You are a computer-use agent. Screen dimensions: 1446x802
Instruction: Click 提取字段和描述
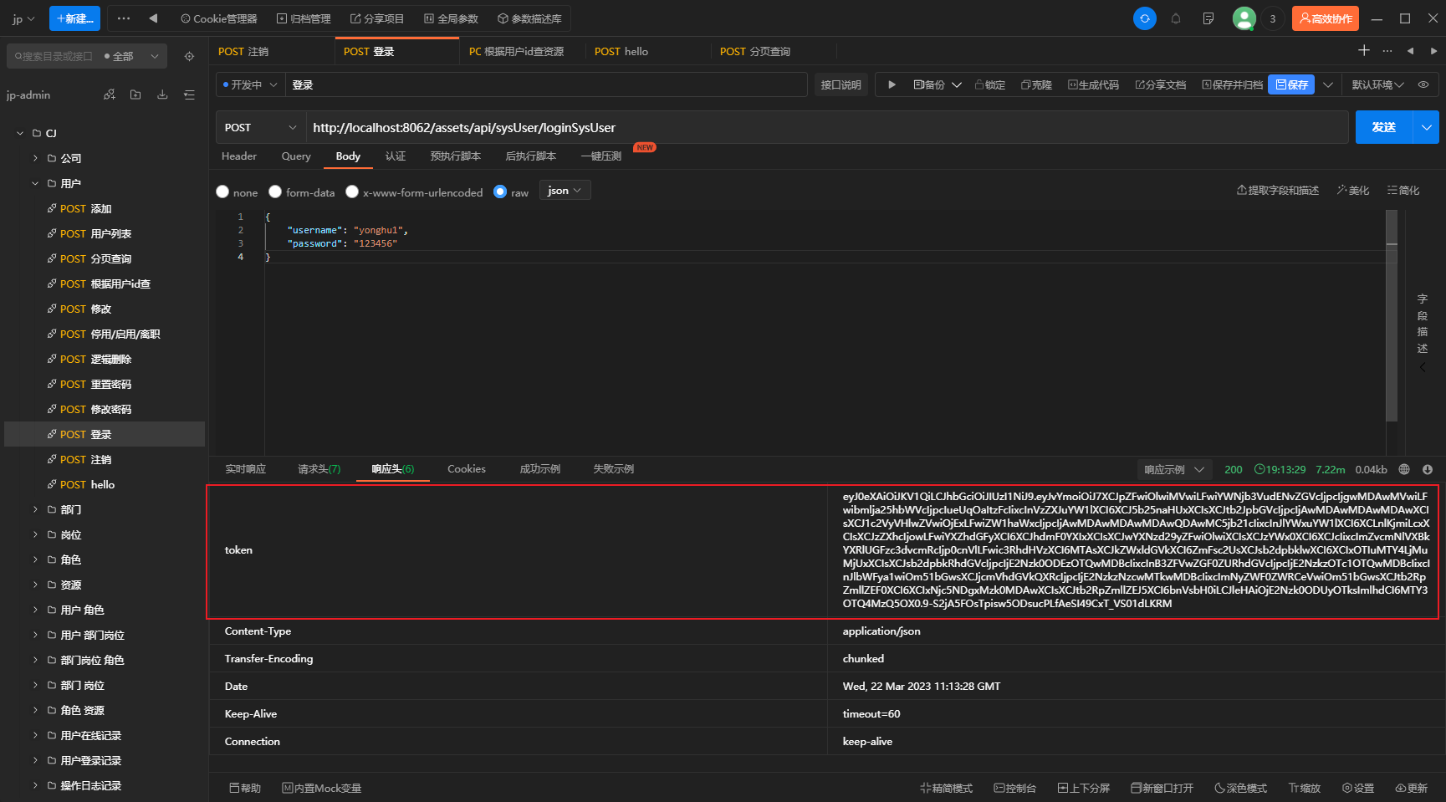tap(1278, 191)
